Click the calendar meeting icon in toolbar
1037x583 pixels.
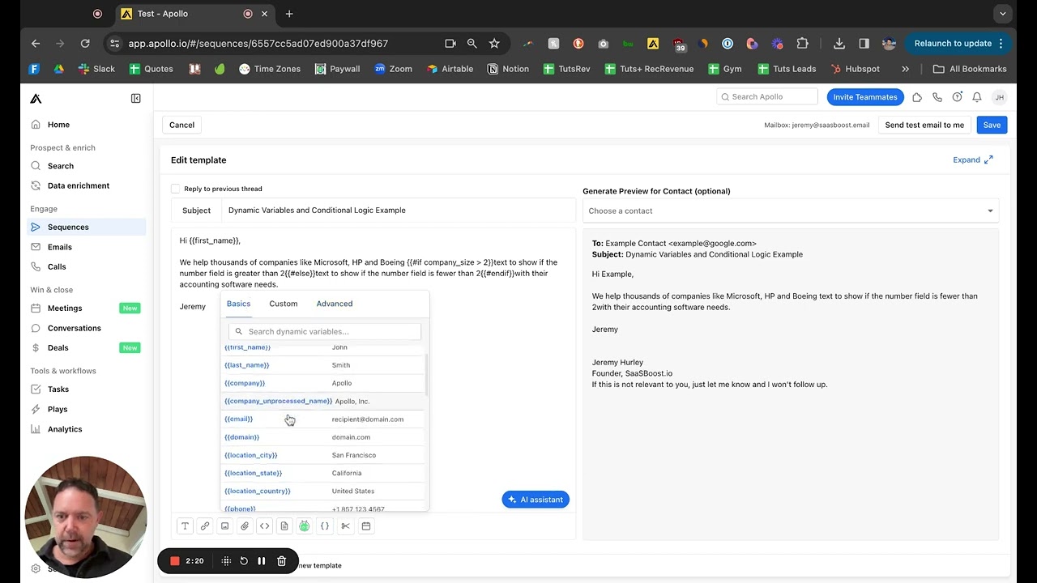(x=365, y=526)
